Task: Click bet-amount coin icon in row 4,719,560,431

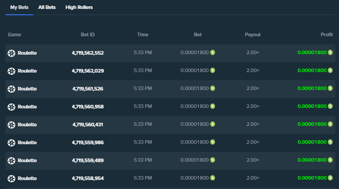Action: pos(212,124)
